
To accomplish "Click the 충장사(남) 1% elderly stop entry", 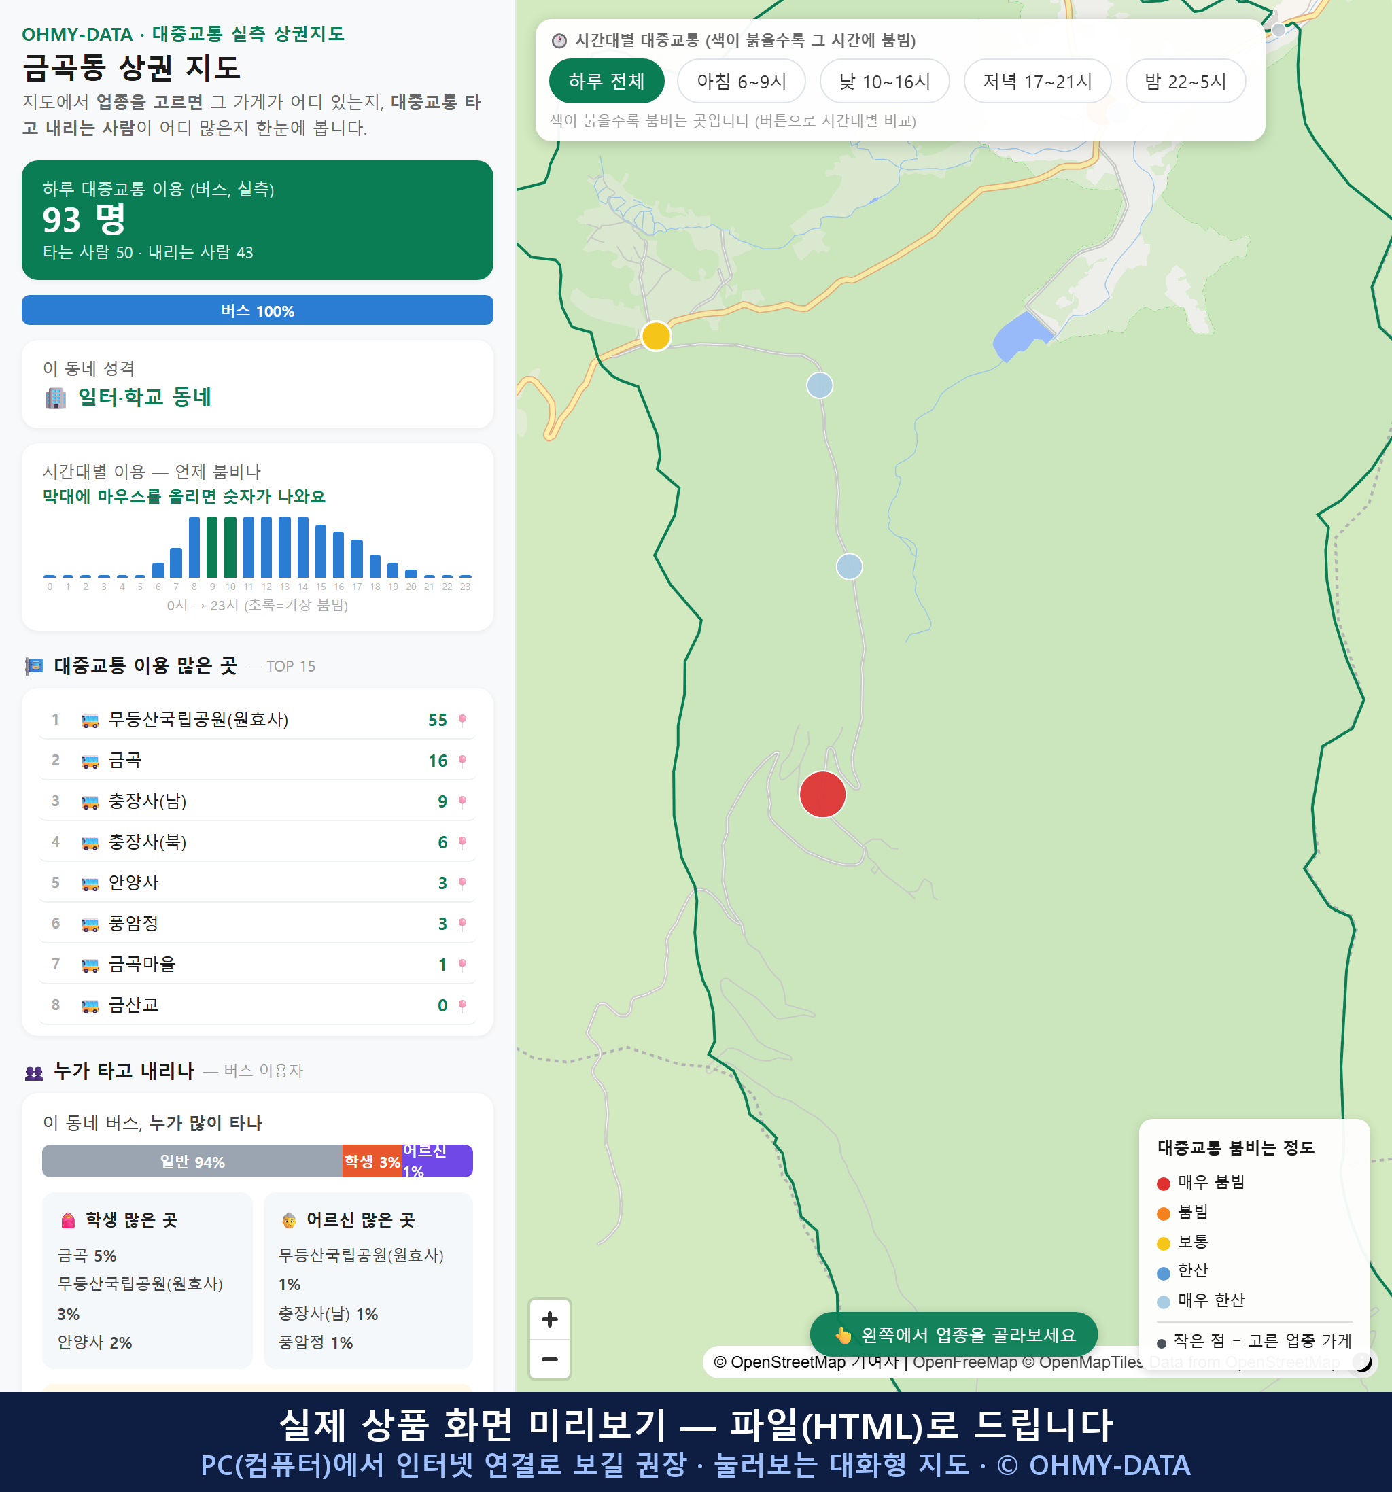I will 328,1314.
